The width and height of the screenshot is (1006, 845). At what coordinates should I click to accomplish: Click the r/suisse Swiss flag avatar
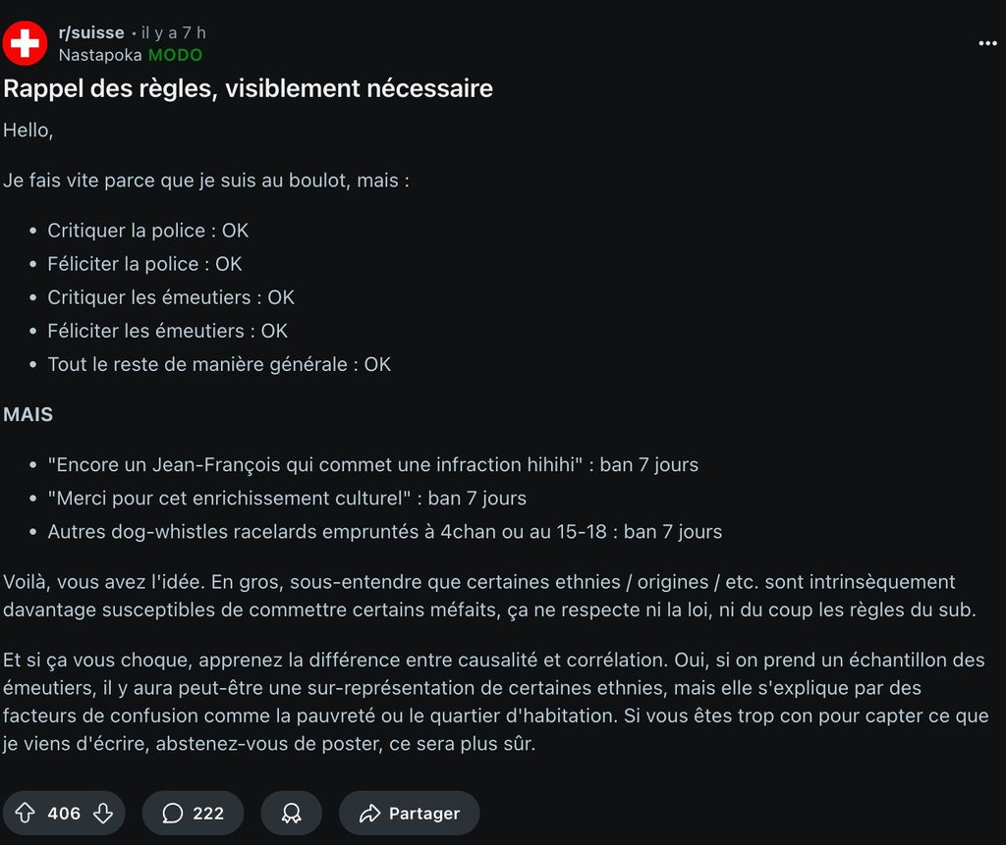(x=25, y=43)
